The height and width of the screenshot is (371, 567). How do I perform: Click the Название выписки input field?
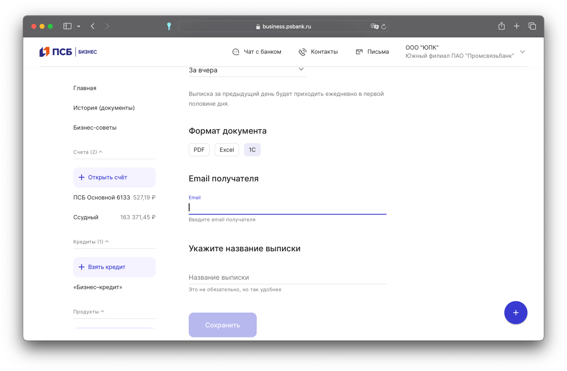[x=288, y=277]
